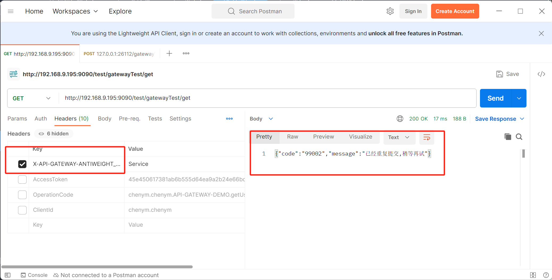Copy response body to clipboard
Viewport: 552px width, 280px height.
508,137
